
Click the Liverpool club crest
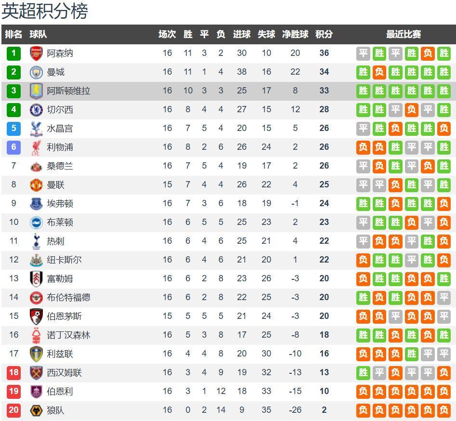coord(36,147)
